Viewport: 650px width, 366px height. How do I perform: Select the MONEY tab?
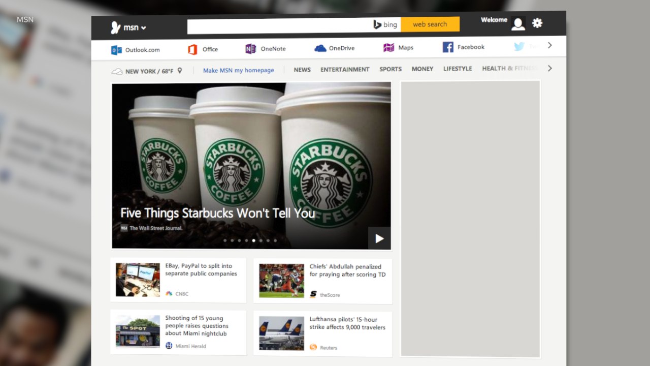(422, 69)
